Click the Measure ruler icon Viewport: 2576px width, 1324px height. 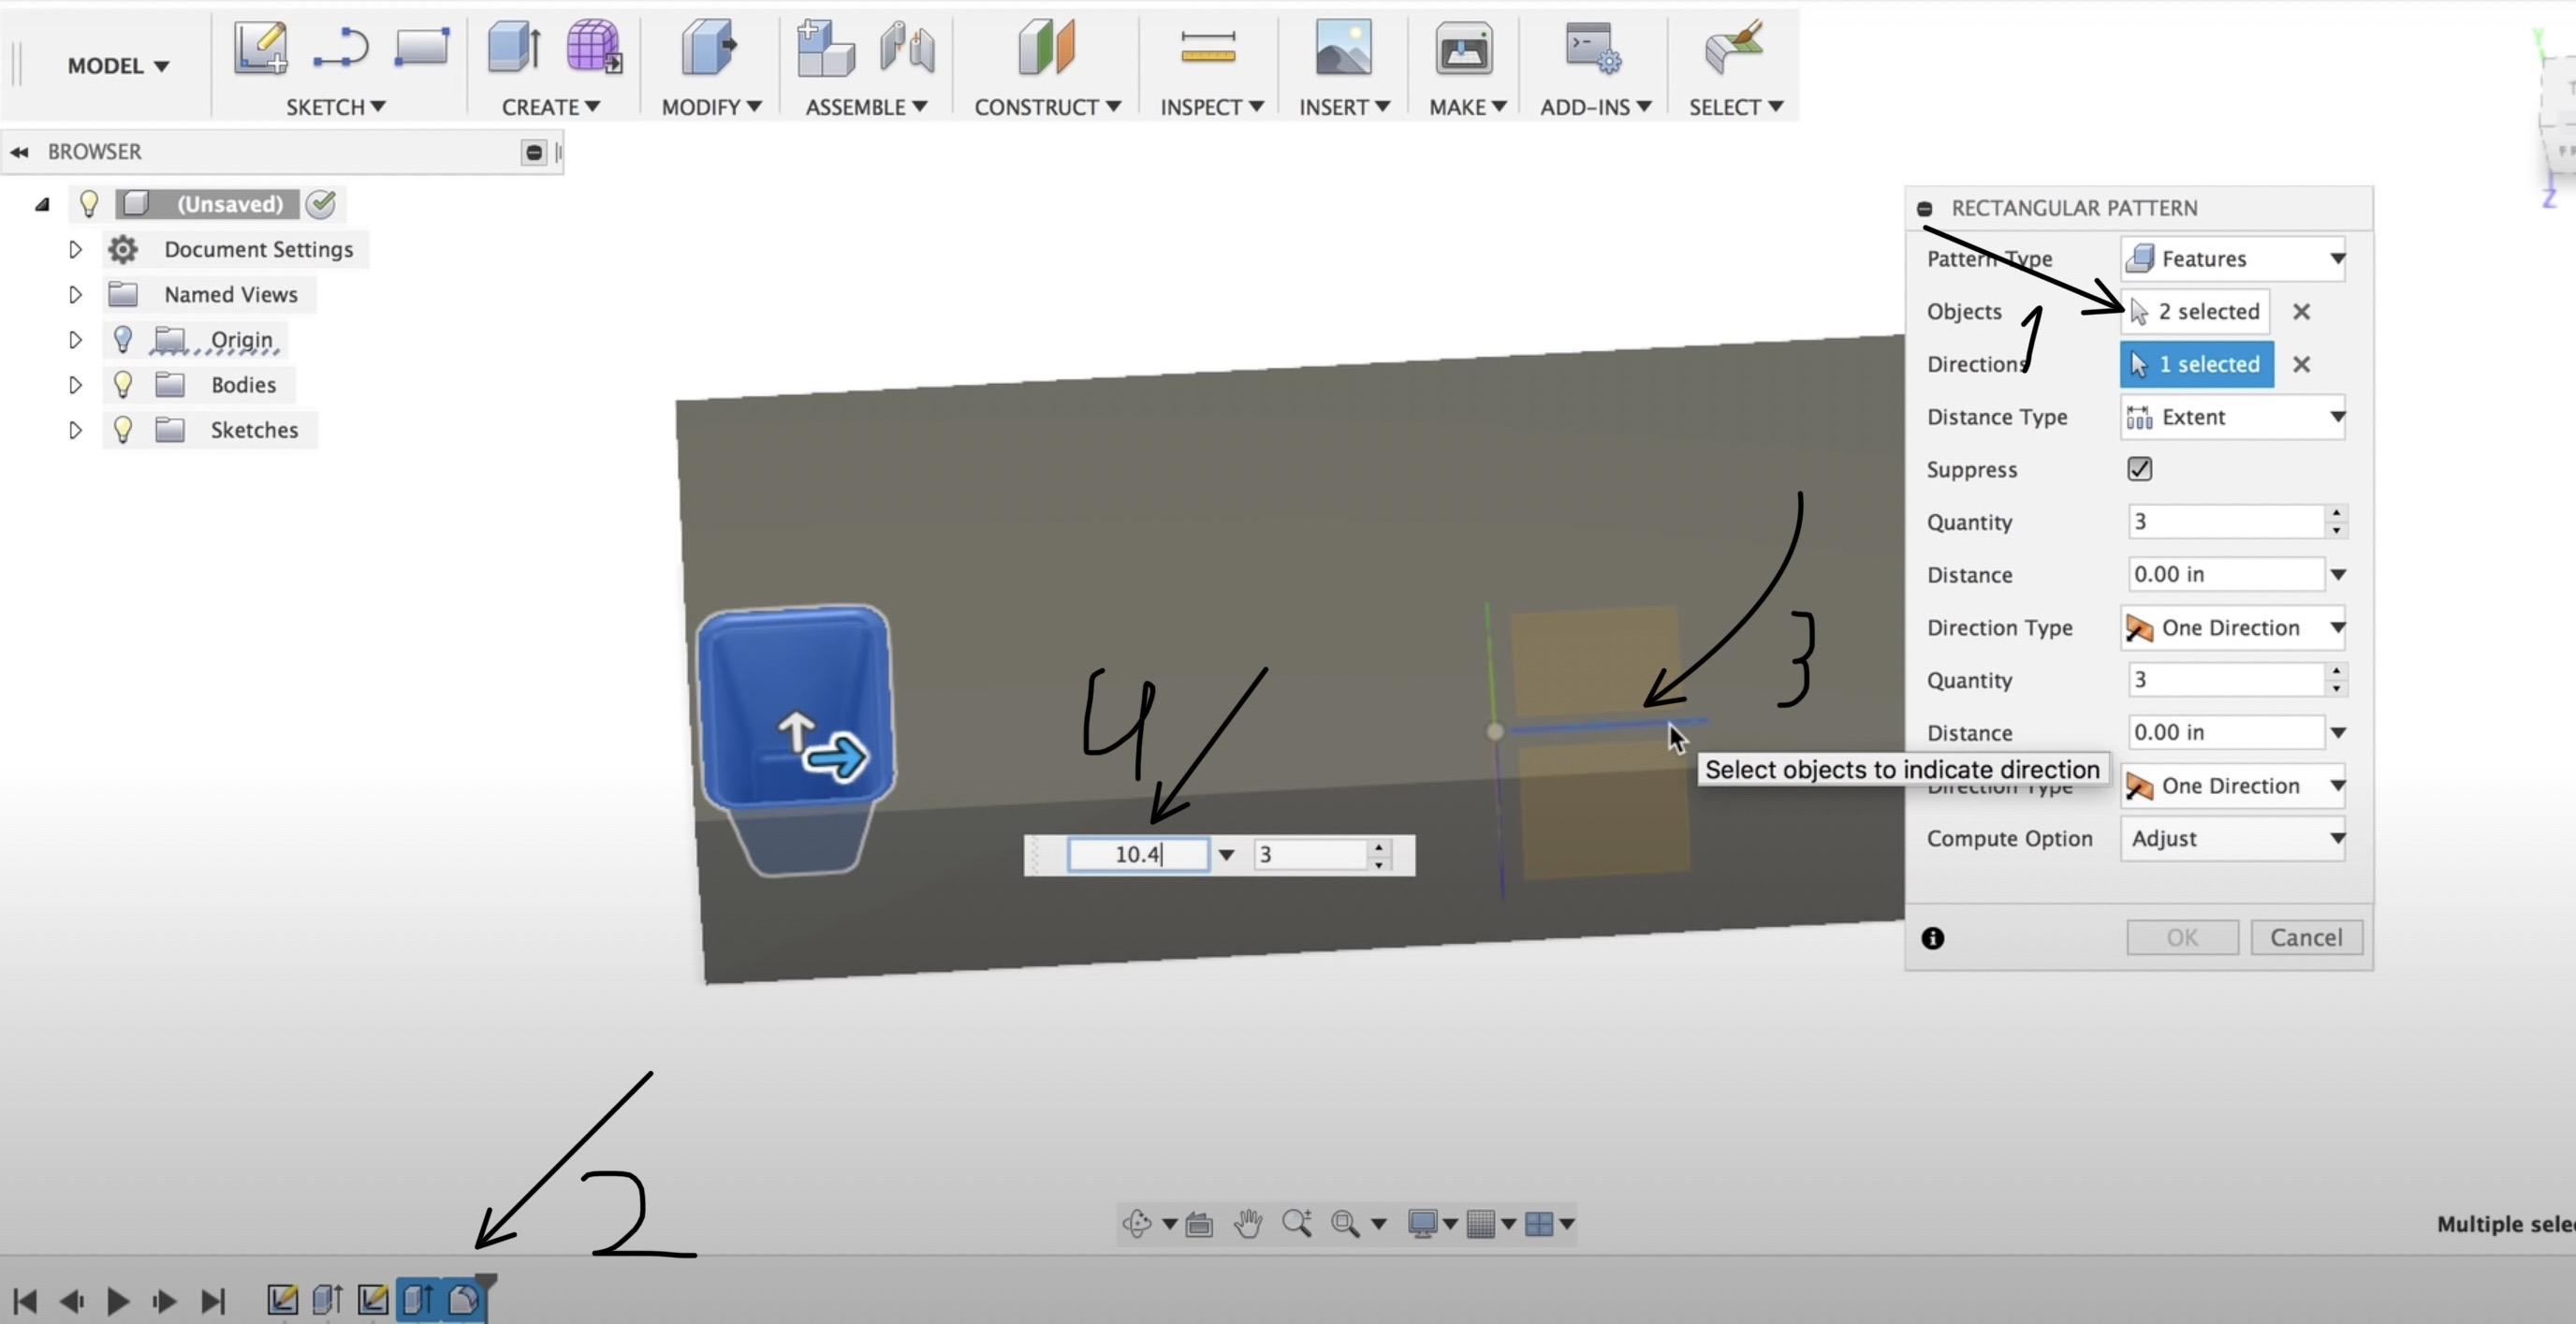point(1208,48)
